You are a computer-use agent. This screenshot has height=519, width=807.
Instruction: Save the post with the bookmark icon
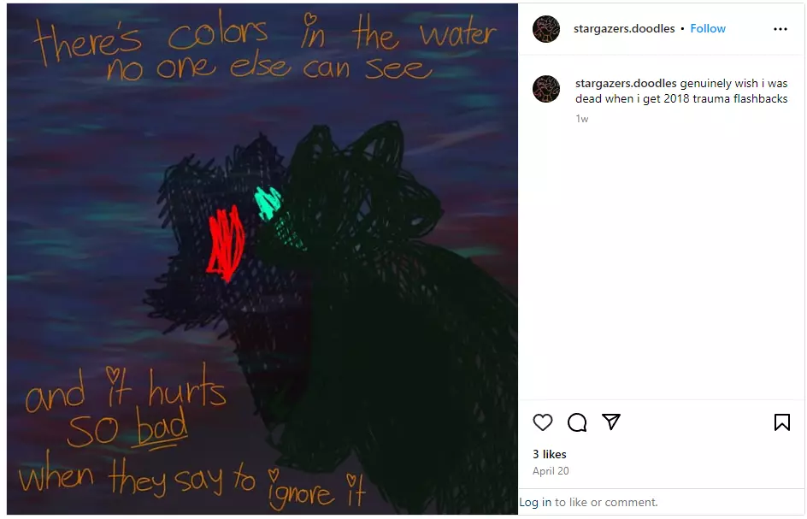coord(781,422)
